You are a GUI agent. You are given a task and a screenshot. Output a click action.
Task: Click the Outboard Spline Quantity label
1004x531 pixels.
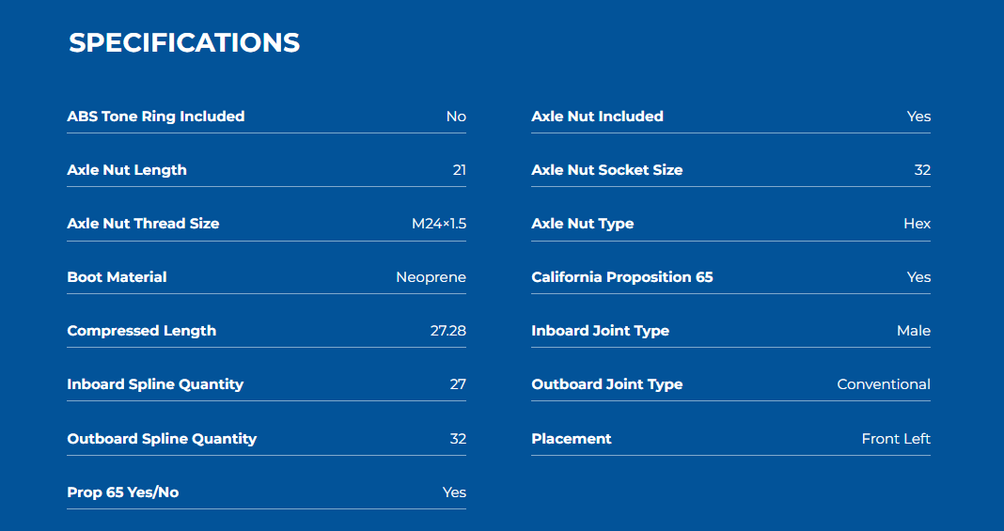click(x=162, y=439)
